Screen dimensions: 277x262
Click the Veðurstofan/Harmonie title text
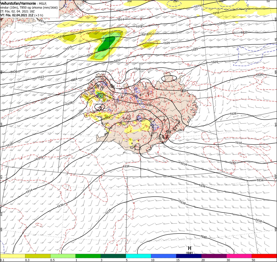(18, 3)
